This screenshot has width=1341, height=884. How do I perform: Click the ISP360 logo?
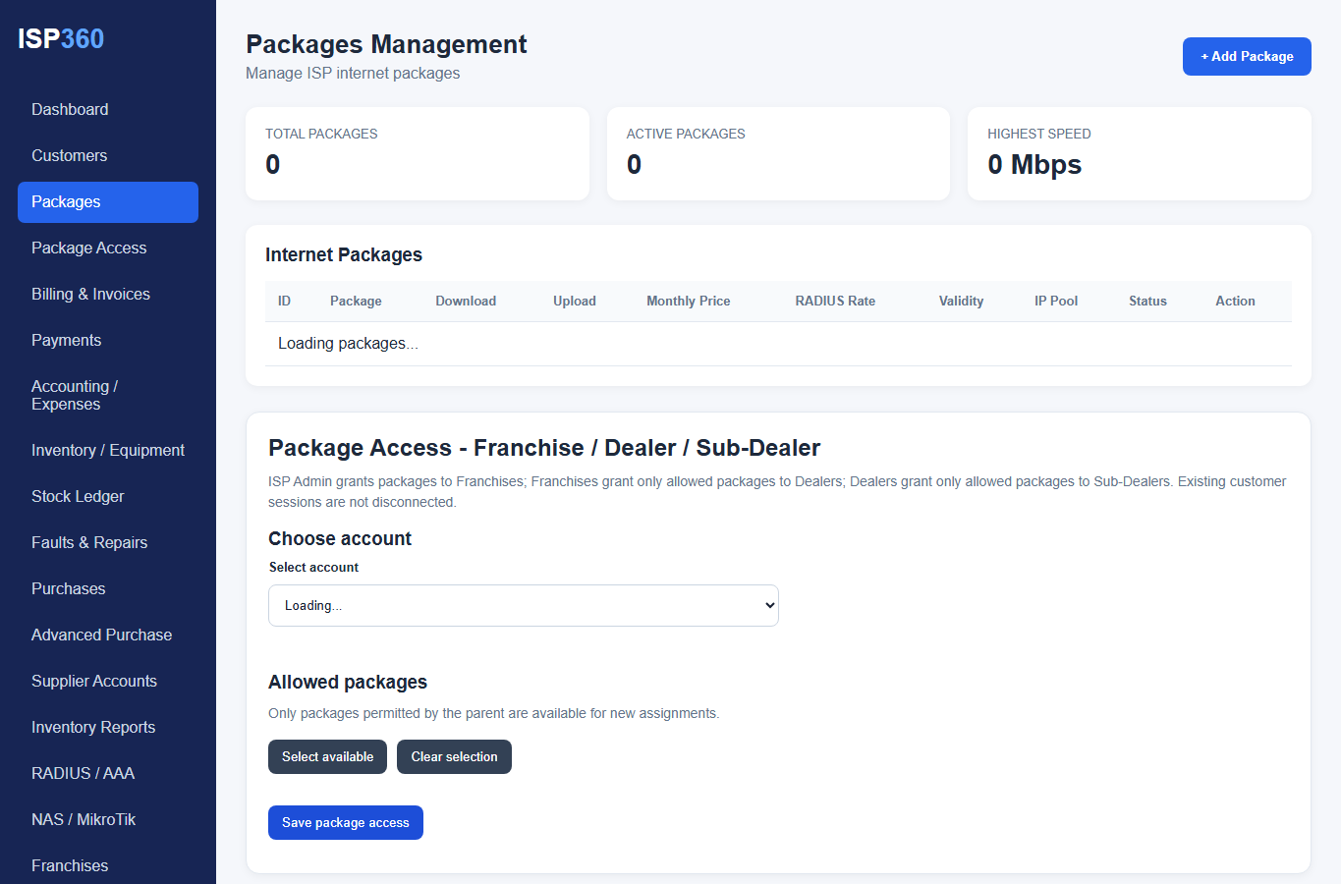point(61,38)
